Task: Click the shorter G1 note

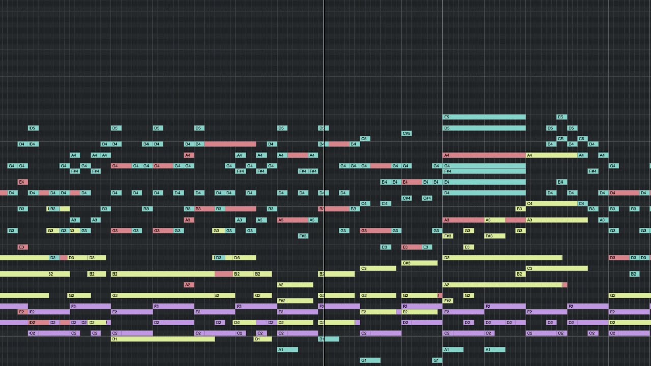Action: point(437,360)
